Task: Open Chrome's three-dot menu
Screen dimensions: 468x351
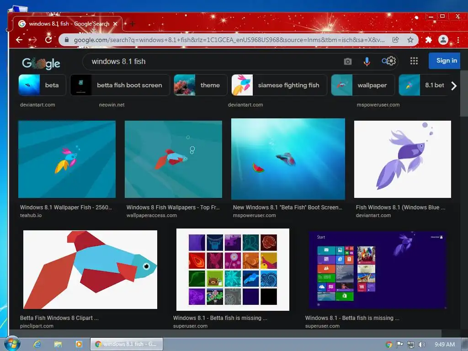Action: click(x=458, y=40)
